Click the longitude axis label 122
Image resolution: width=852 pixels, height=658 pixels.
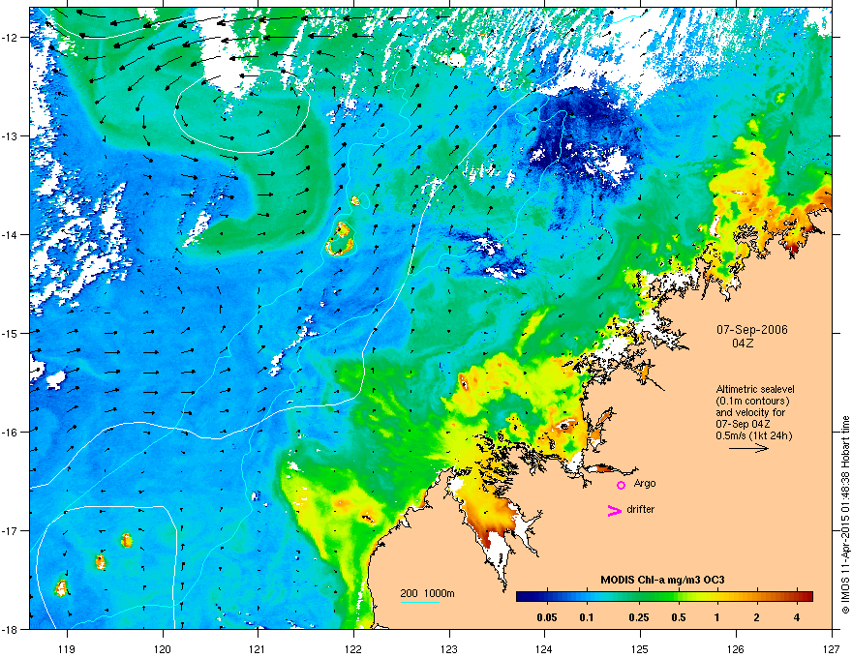[x=353, y=648]
